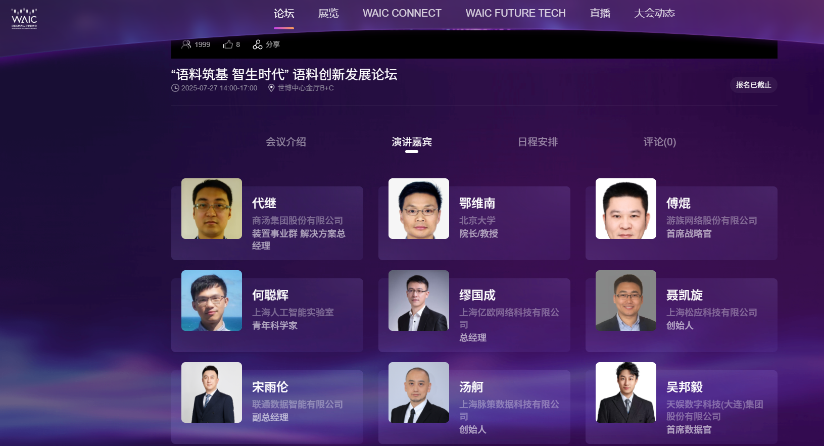Click the 报名已截止 button
The height and width of the screenshot is (446, 824).
754,85
